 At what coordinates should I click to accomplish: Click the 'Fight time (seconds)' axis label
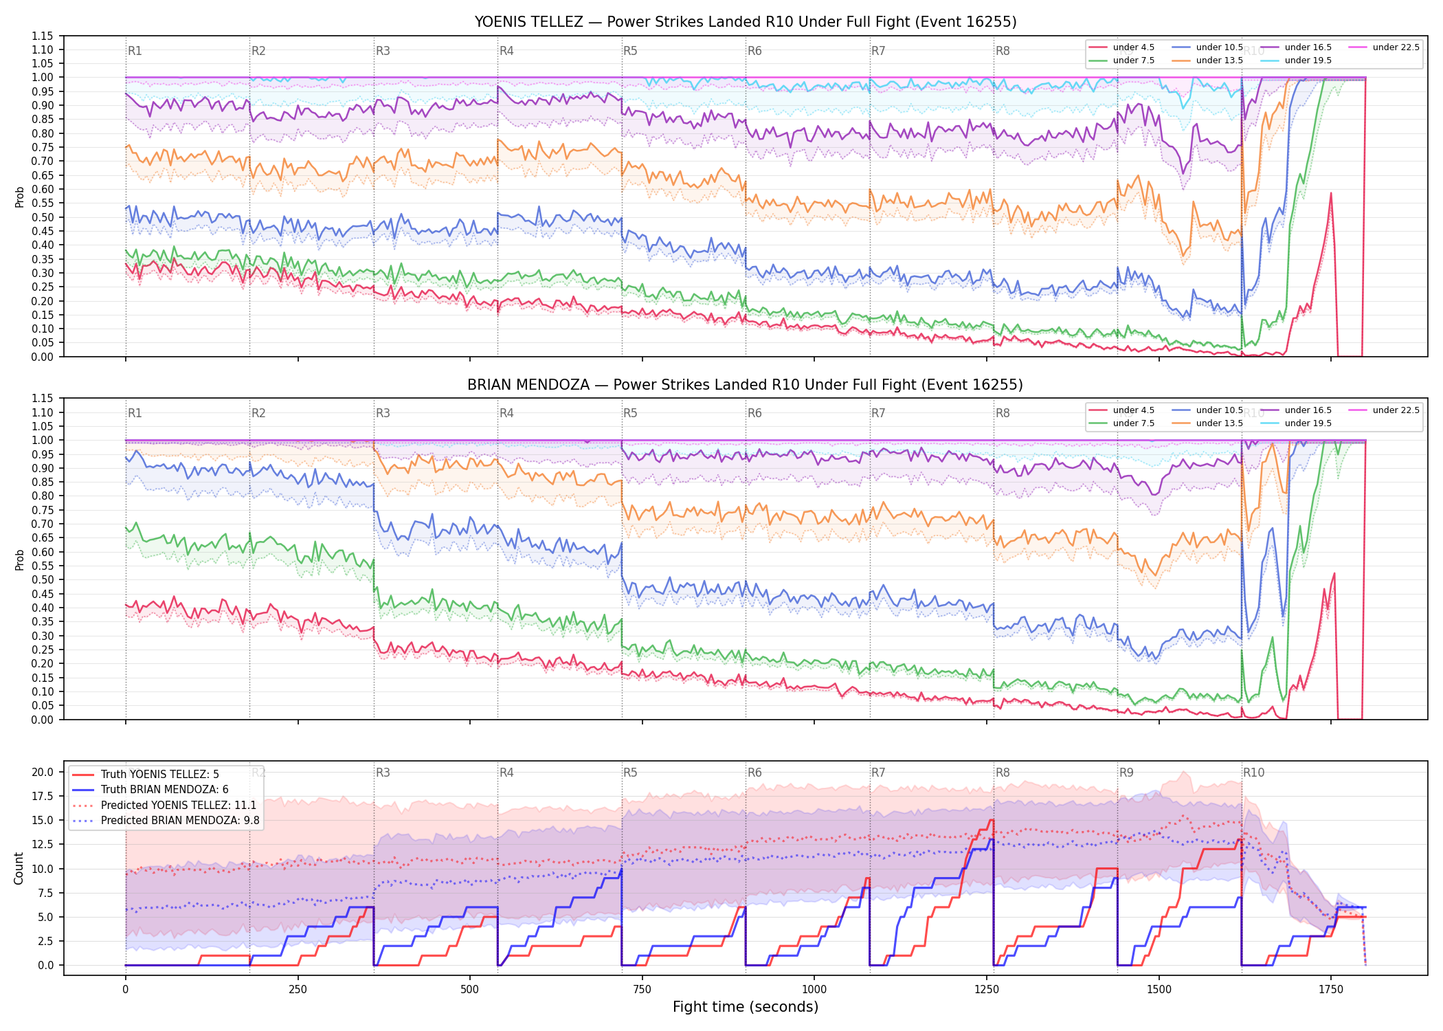(x=746, y=1007)
